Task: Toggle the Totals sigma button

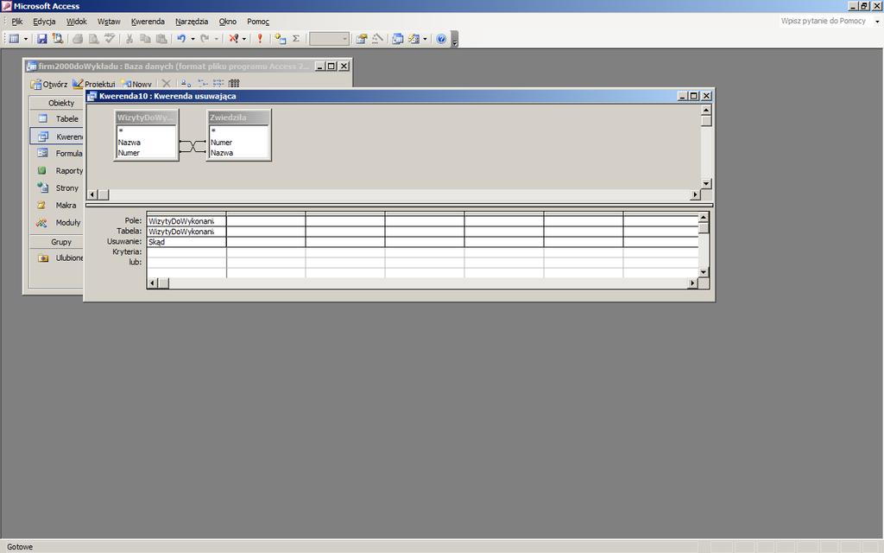Action: [x=296, y=38]
